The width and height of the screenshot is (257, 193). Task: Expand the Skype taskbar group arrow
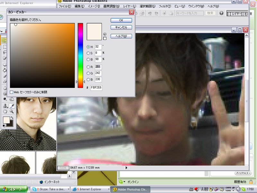coord(68,189)
